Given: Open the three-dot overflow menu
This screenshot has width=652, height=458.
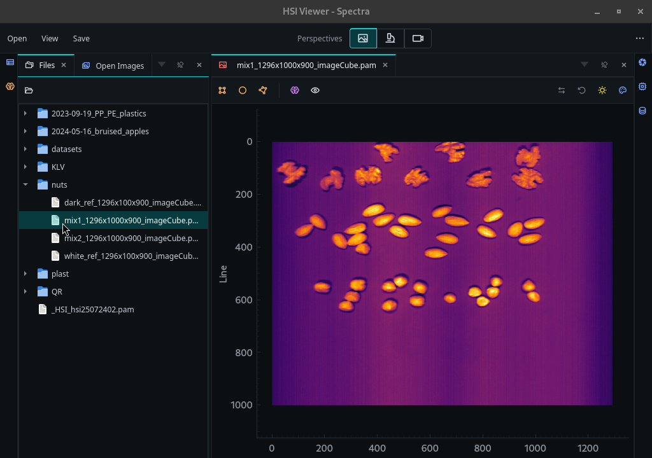Looking at the screenshot, I should [x=639, y=38].
